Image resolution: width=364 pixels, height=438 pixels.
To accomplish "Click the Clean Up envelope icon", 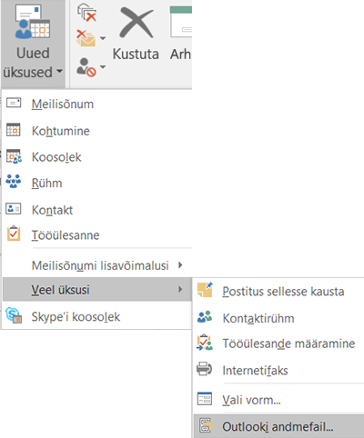I will click(x=86, y=38).
